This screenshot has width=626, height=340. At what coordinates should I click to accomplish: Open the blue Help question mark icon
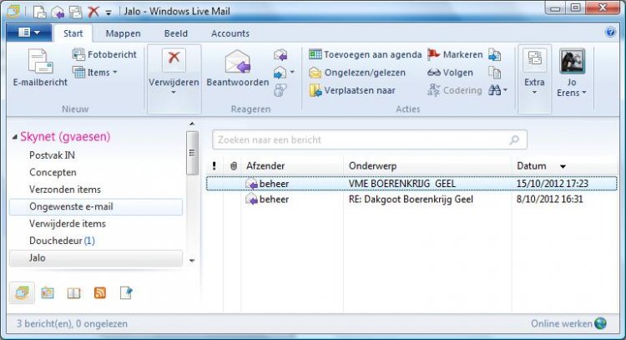click(610, 32)
